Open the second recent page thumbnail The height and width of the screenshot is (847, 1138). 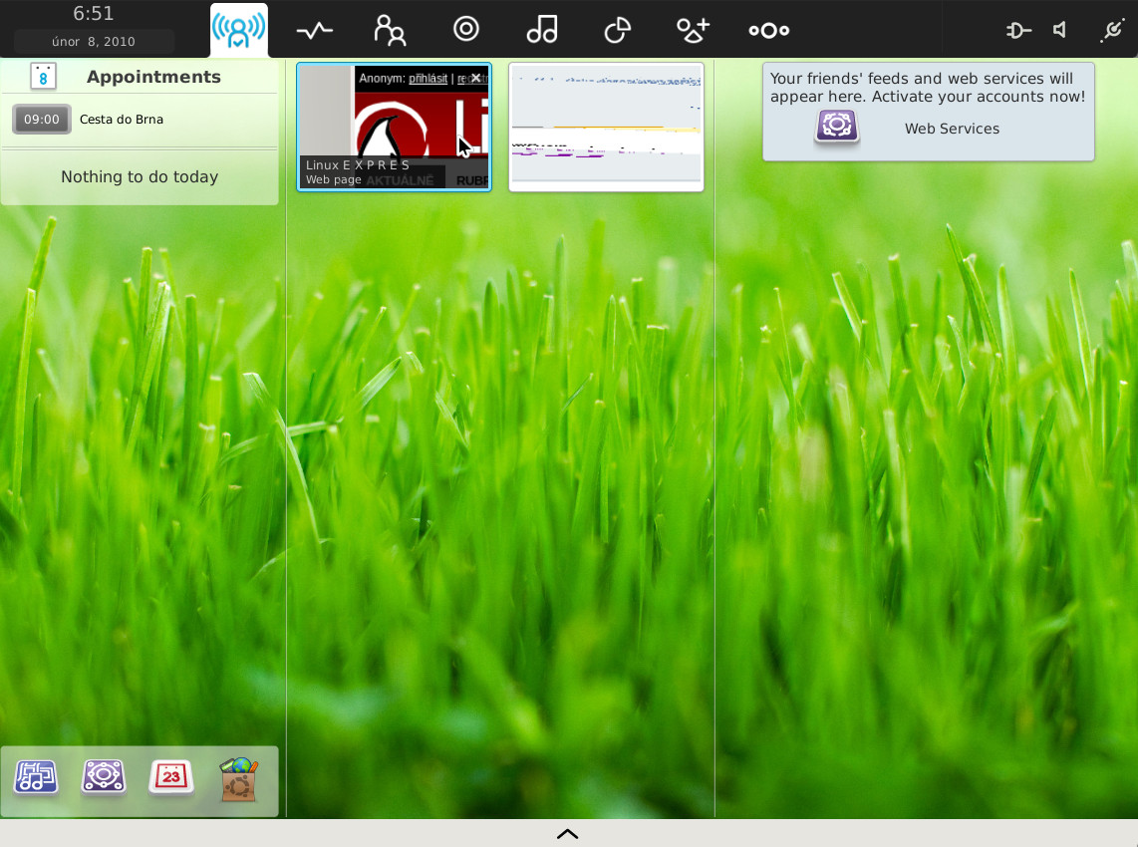(606, 127)
